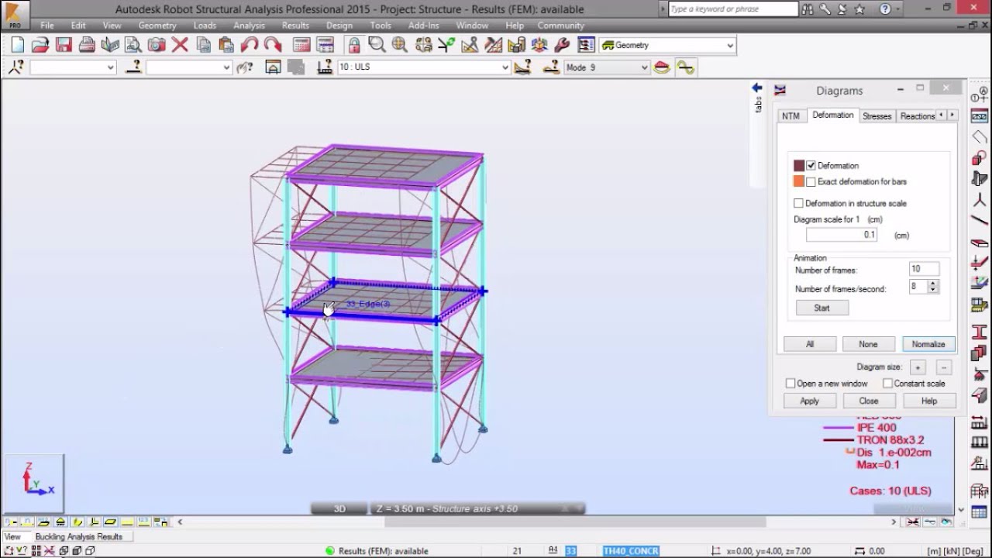Click the table grid icon at right toolbar bottom

pyautogui.click(x=979, y=512)
